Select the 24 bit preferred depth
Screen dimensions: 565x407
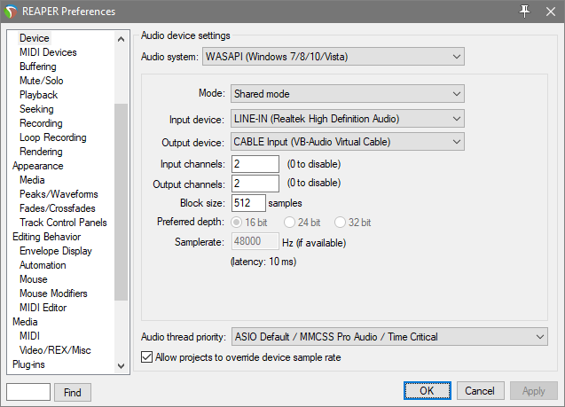tap(289, 222)
